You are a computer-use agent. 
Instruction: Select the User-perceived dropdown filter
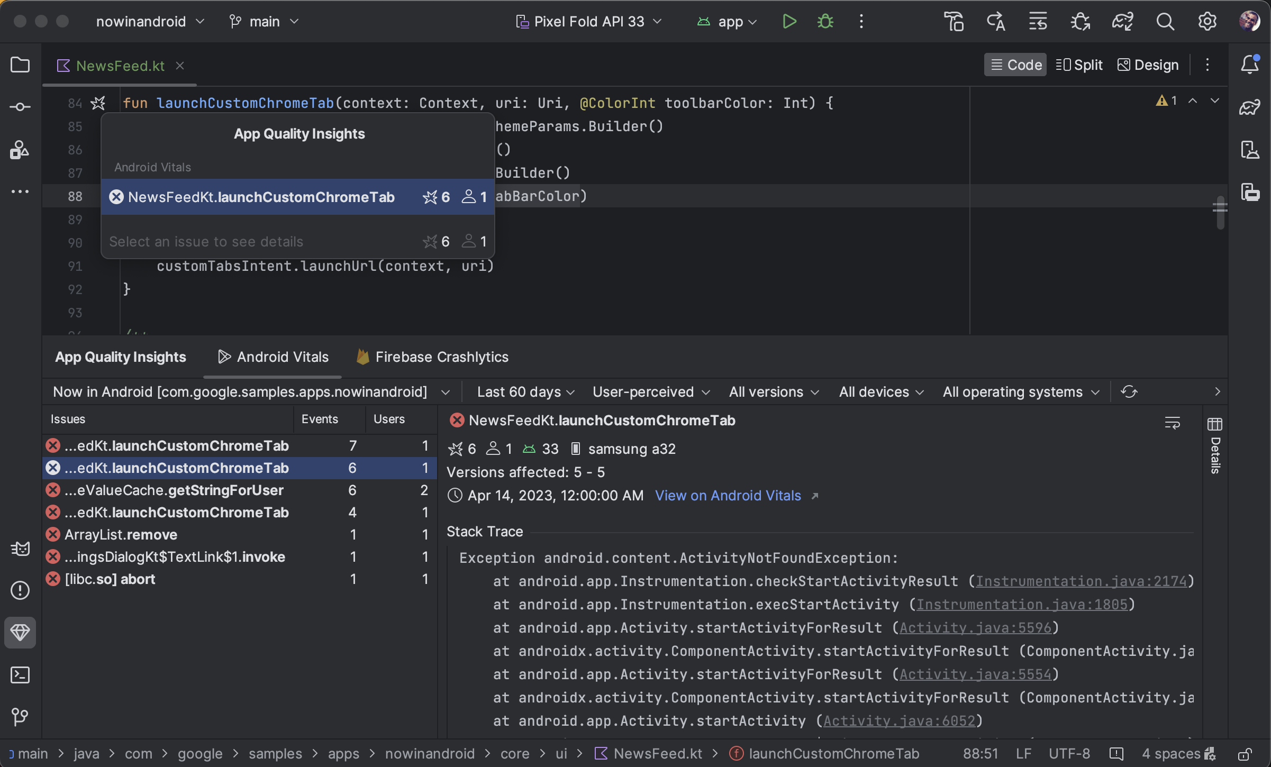click(x=650, y=392)
